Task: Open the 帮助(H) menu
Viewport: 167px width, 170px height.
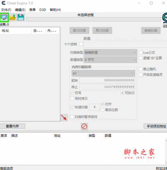Action: [x=55, y=10]
